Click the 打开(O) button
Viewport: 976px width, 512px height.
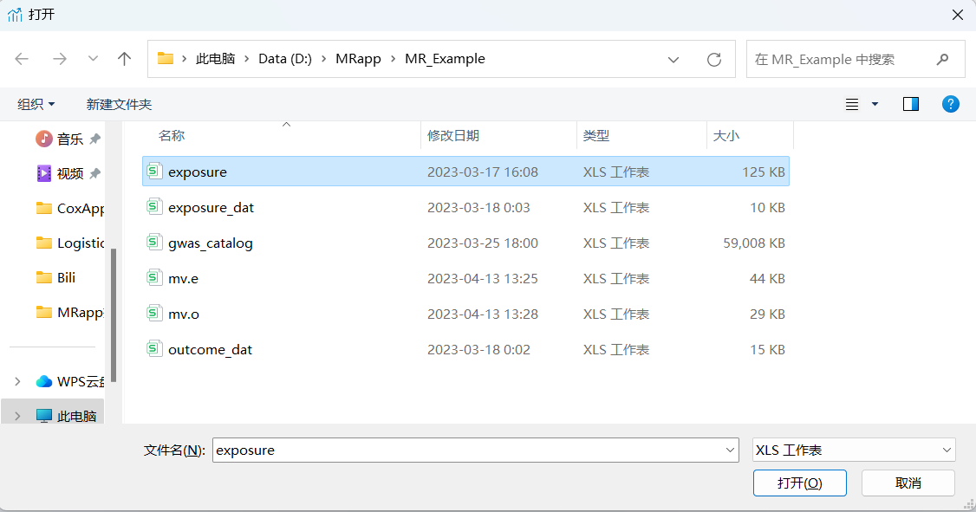coord(799,483)
